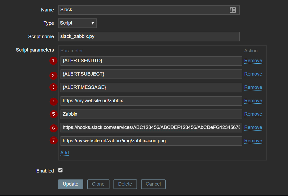This screenshot has width=288, height=196.
Task: Edit the {ALERT.SUBJECT} parameter field
Action: (151, 74)
